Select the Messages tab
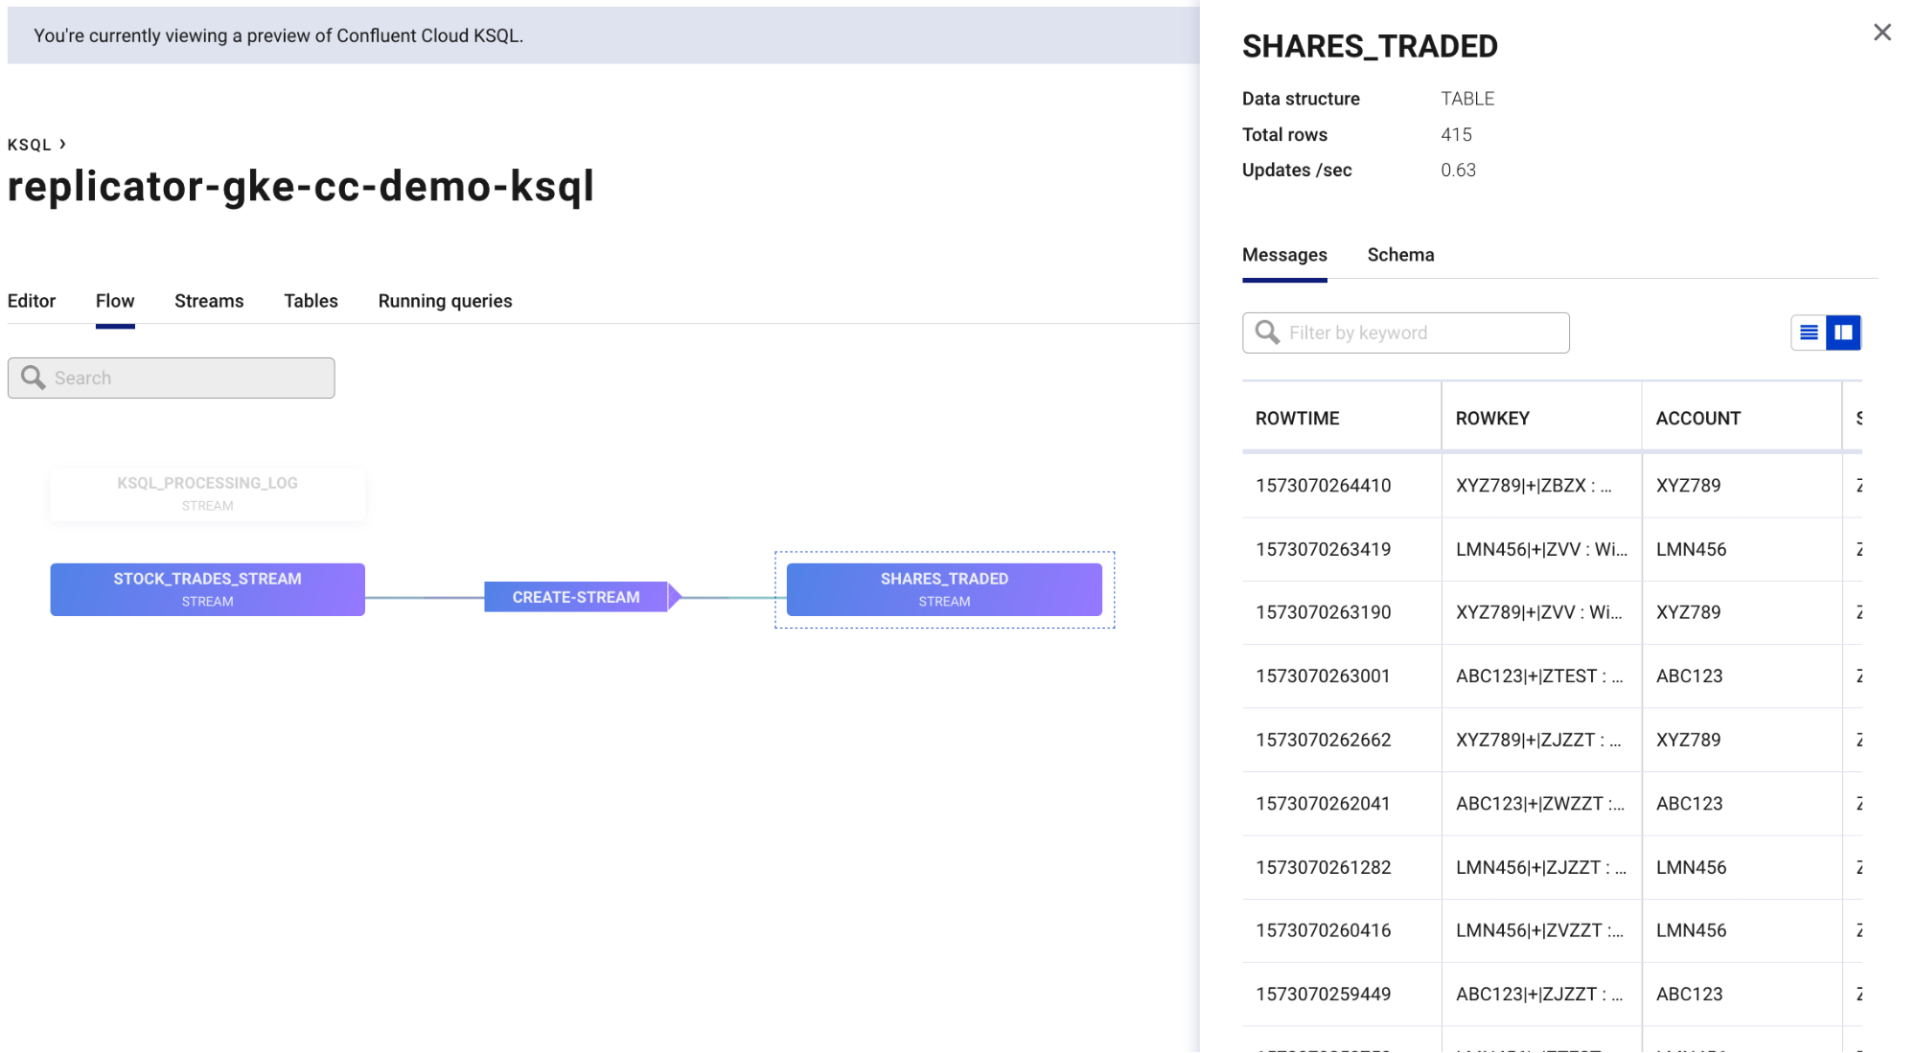This screenshot has width=1916, height=1053. [x=1284, y=255]
